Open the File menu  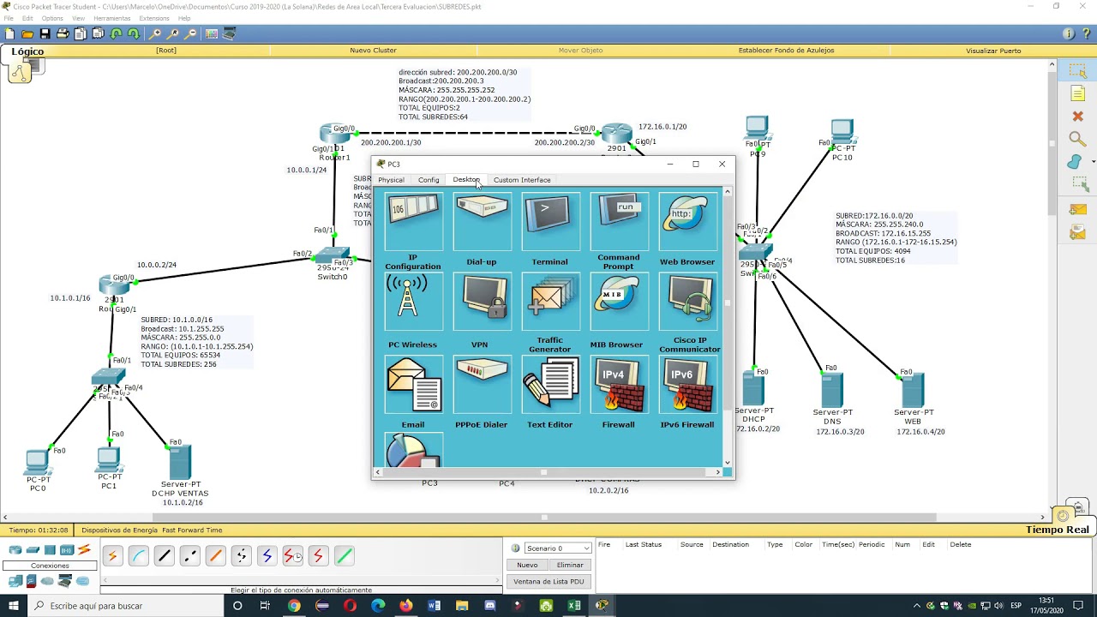9,18
